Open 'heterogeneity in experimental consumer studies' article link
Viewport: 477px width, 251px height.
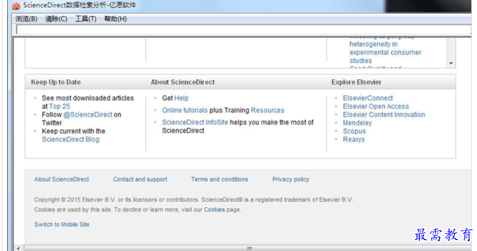point(385,52)
